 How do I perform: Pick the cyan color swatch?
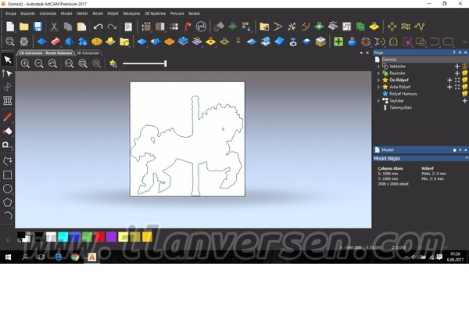(63, 237)
